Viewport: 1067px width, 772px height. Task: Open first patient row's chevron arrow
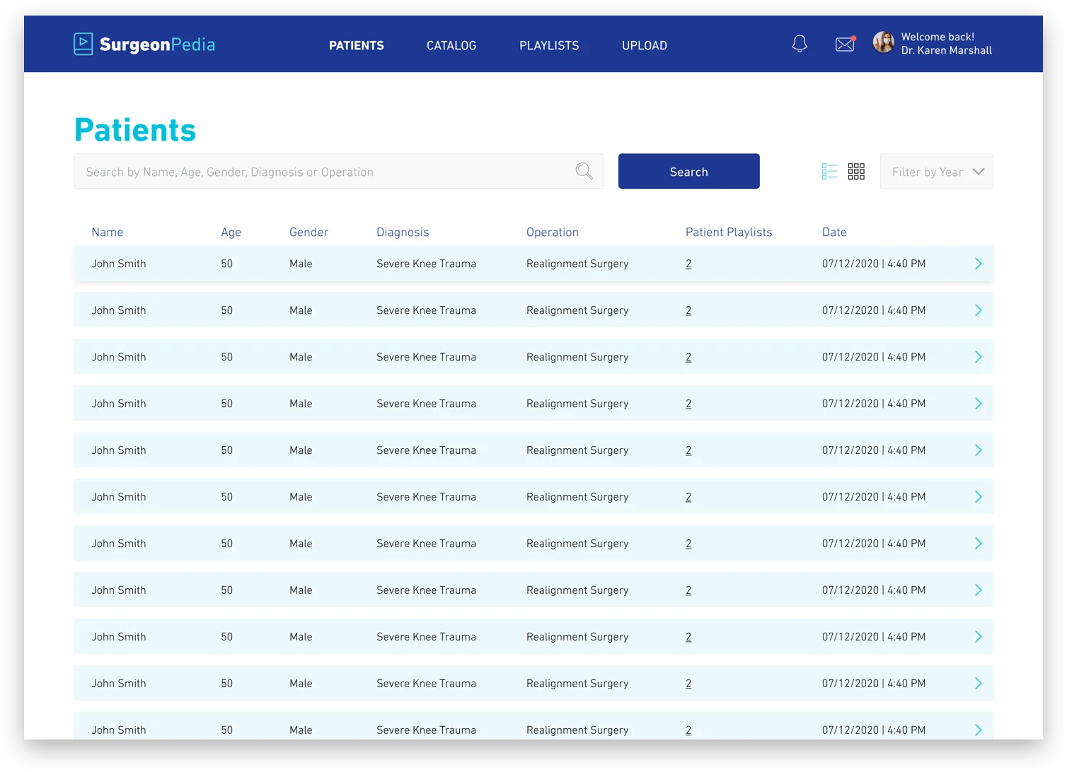(979, 264)
